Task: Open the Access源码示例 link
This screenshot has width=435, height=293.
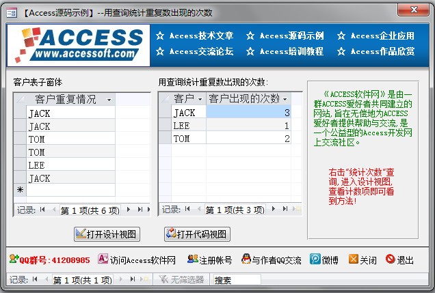Action: click(291, 36)
